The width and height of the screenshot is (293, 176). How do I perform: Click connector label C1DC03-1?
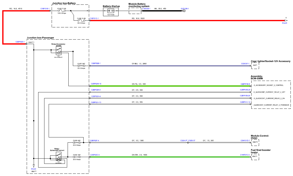146,9
